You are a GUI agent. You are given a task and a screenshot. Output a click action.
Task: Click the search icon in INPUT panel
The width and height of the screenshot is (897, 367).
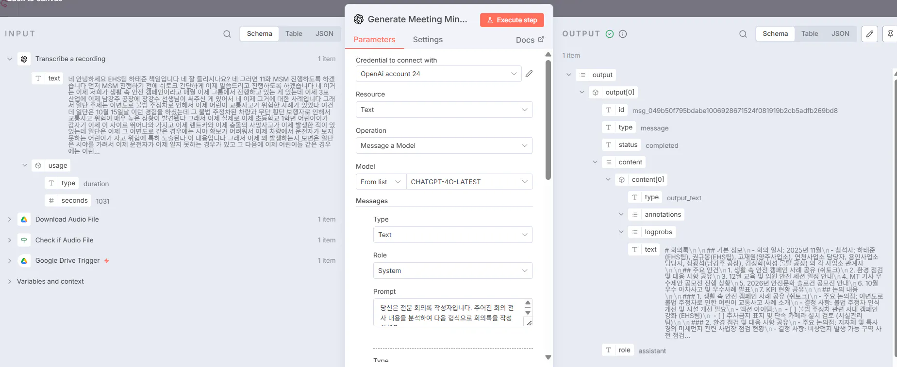(227, 34)
